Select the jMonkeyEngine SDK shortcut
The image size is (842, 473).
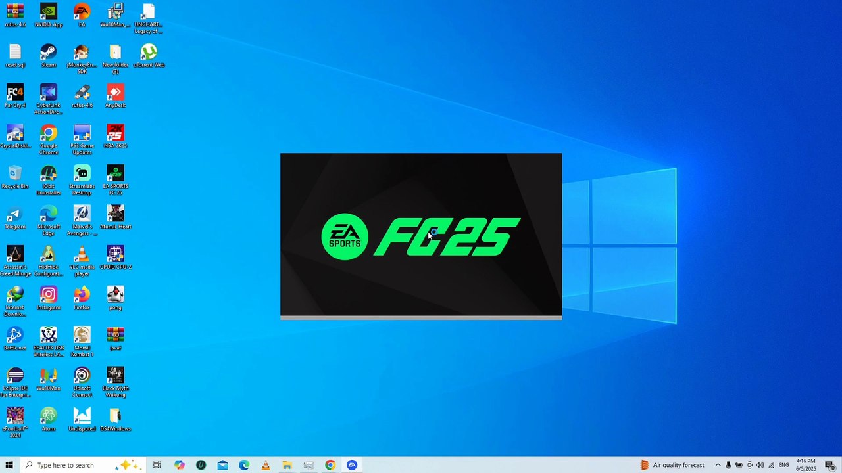tap(82, 60)
